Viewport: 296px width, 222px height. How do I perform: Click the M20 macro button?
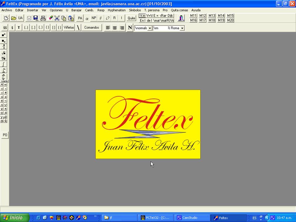click(x=230, y=20)
